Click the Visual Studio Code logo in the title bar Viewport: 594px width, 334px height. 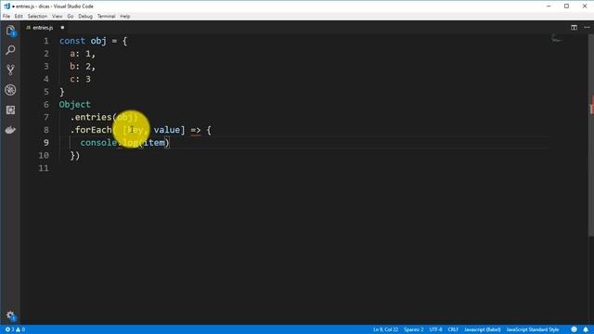click(x=6, y=6)
